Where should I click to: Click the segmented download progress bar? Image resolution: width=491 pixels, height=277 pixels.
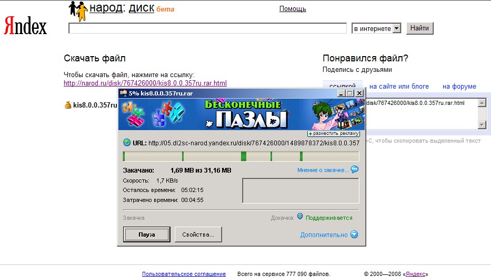point(241,156)
